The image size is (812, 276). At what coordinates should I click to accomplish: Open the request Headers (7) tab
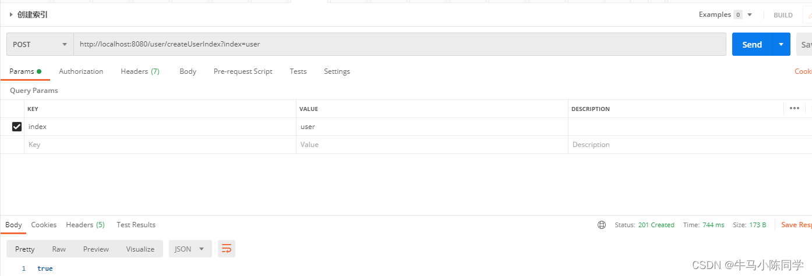coord(140,71)
